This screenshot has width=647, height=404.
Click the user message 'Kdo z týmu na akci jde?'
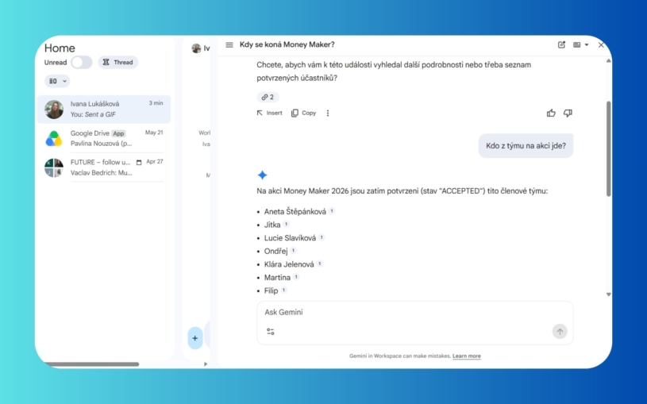pos(526,146)
